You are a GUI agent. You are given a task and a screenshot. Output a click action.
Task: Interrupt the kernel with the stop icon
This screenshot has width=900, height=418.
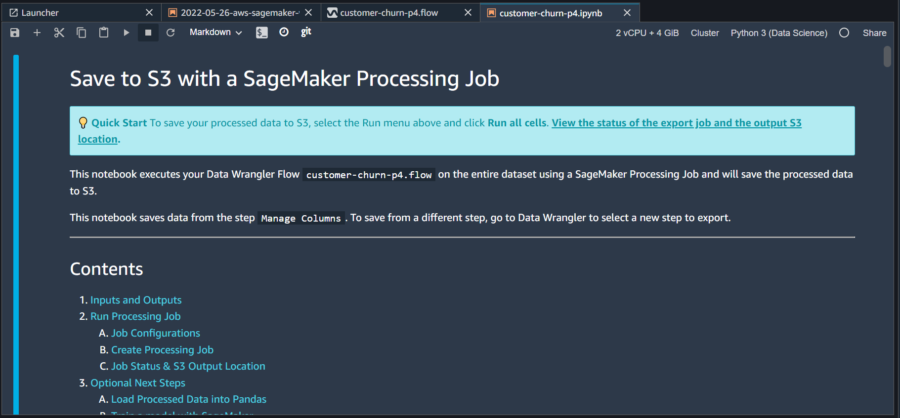coord(148,33)
